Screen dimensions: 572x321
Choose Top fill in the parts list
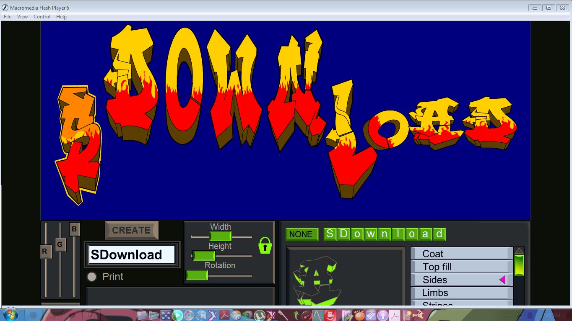[462, 267]
